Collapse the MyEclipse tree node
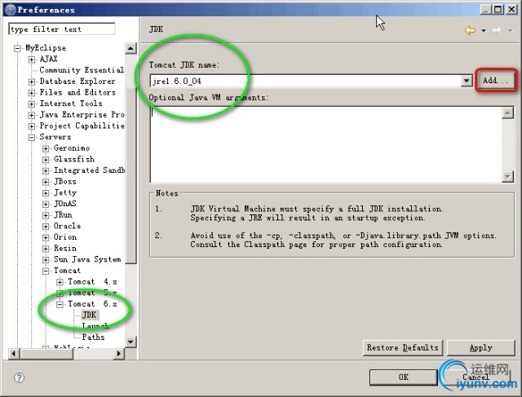This screenshot has height=397, width=522. pos(17,49)
